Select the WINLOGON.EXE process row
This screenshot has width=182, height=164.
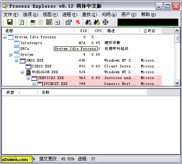[x=82, y=72]
